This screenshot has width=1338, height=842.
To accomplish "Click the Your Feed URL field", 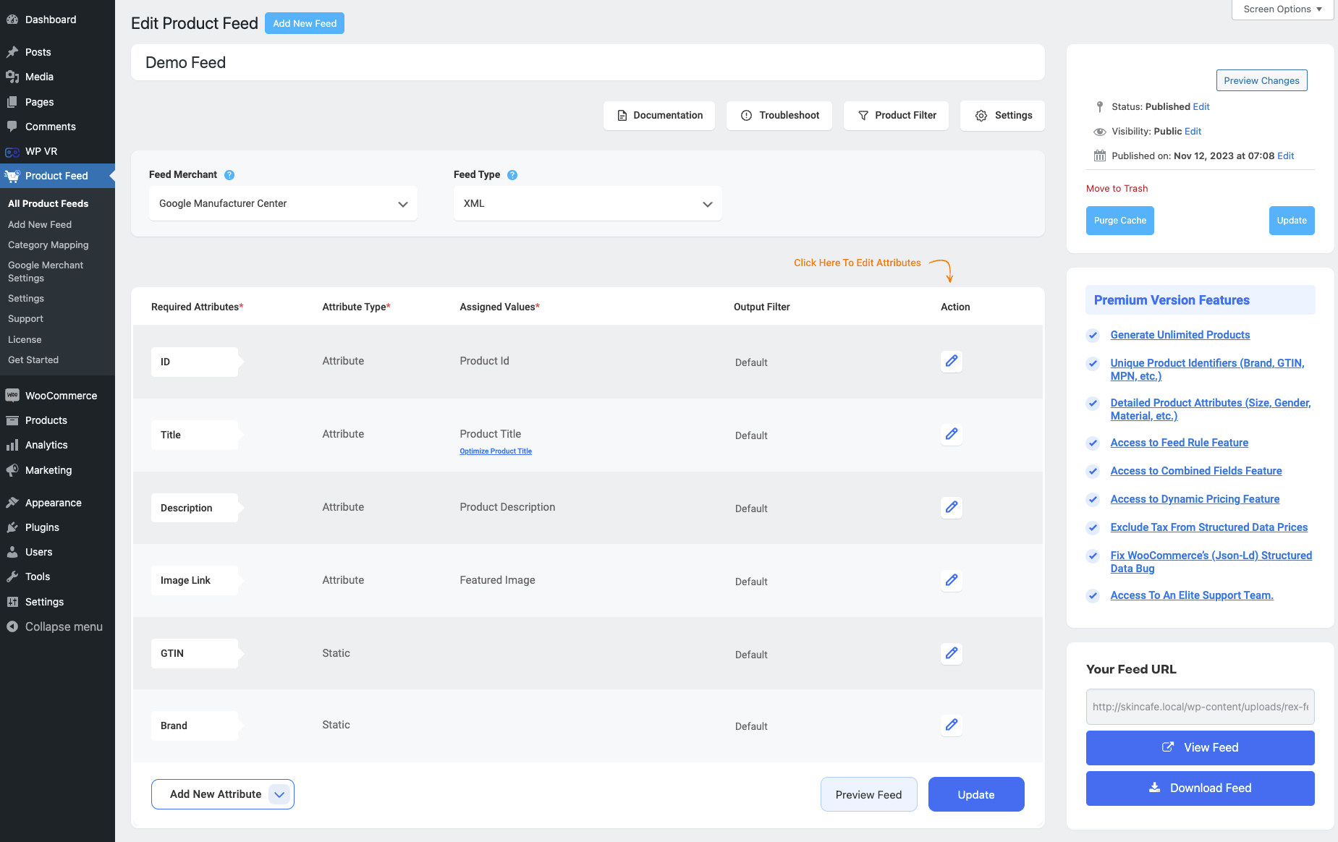I will tap(1200, 707).
